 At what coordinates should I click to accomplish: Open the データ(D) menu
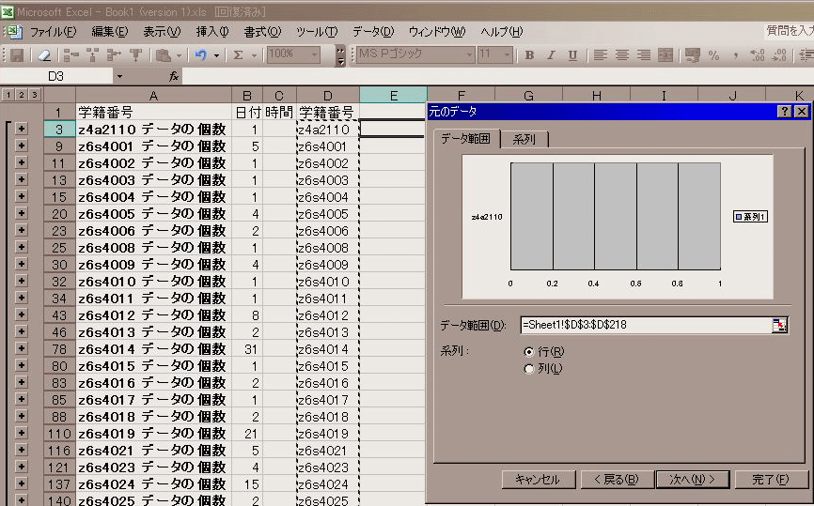tap(373, 31)
